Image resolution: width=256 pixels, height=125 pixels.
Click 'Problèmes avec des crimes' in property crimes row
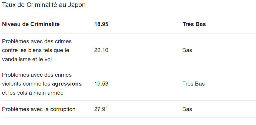(x=37, y=41)
